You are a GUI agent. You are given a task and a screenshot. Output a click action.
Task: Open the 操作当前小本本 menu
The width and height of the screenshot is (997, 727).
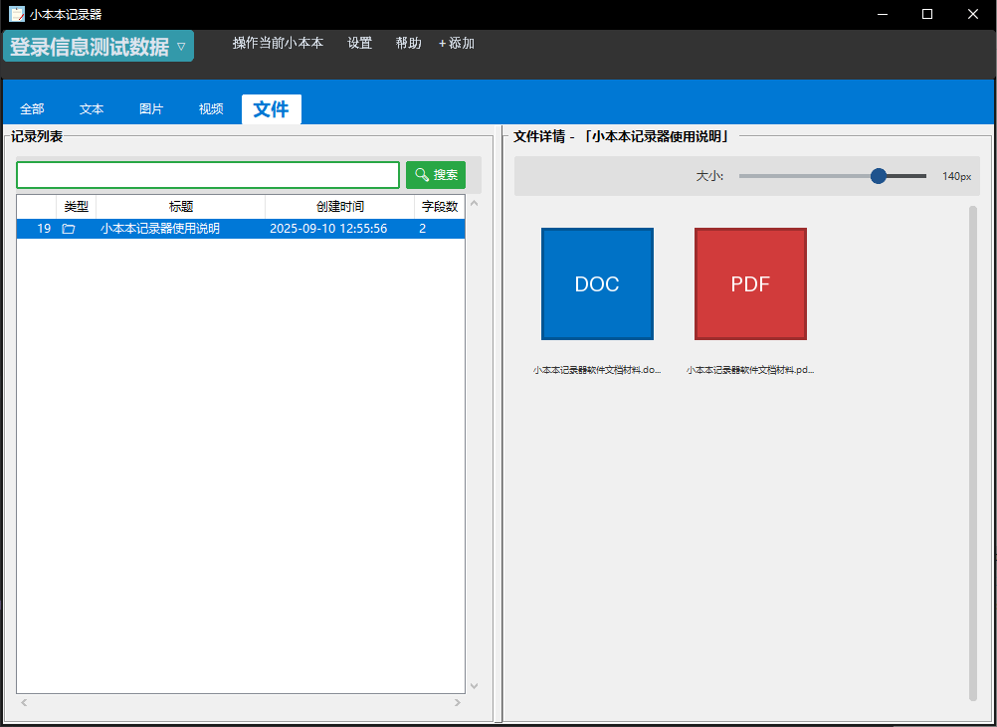tap(278, 44)
